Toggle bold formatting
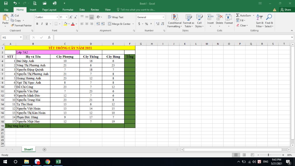This screenshot has width=295, height=166. click(37, 24)
